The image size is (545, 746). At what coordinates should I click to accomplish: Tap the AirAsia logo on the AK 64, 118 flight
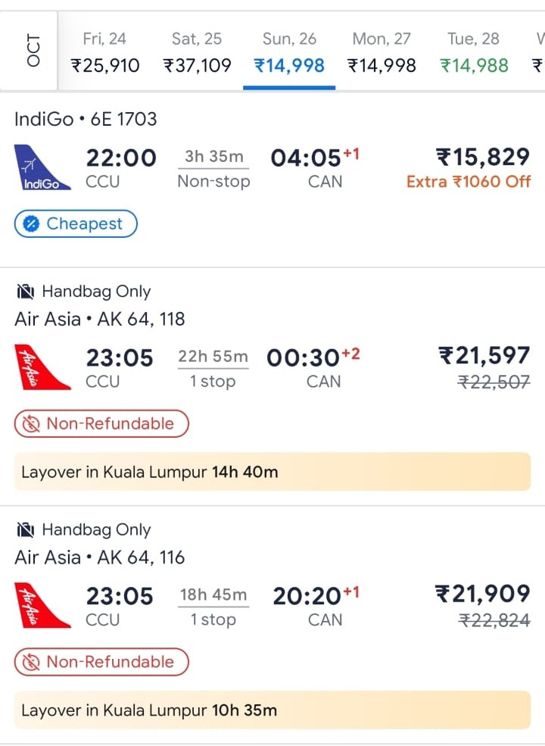click(42, 367)
